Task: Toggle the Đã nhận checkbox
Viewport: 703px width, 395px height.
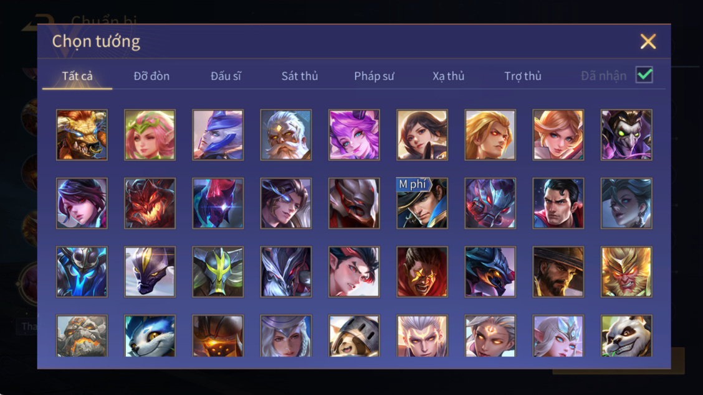Action: coord(644,75)
